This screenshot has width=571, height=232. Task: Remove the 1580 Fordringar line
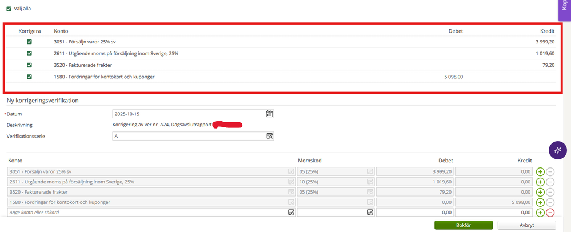pos(550,202)
